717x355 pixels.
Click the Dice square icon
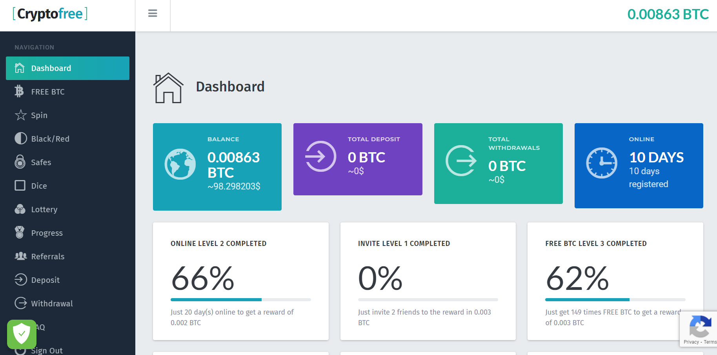click(20, 186)
